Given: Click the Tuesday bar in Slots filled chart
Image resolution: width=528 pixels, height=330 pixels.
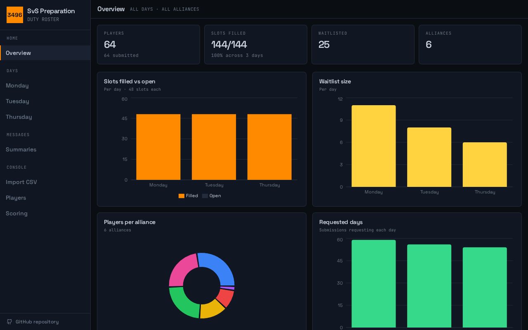Looking at the screenshot, I should point(214,147).
